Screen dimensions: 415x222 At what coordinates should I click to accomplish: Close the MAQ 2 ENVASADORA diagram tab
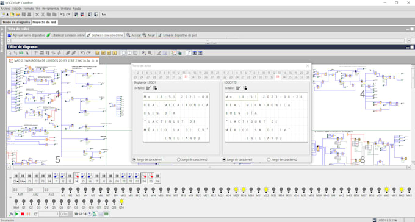97,60
